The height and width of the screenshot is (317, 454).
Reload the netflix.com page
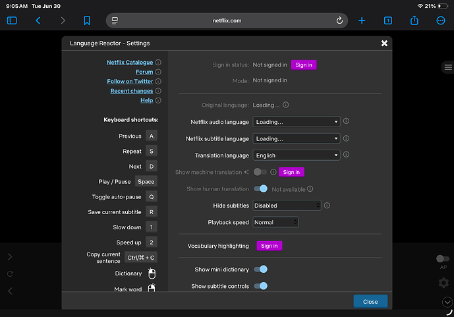(339, 20)
